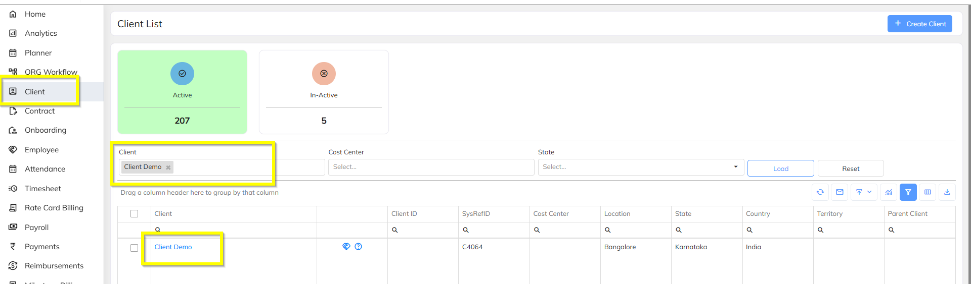Check the Client Demo row checkbox
971x284 pixels.
[x=134, y=248]
